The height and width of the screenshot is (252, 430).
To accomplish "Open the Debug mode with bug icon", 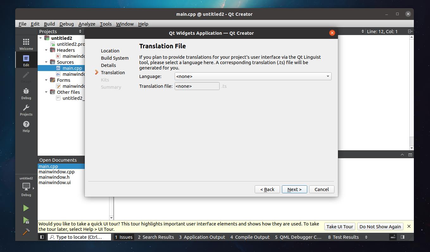I will pyautogui.click(x=26, y=93).
